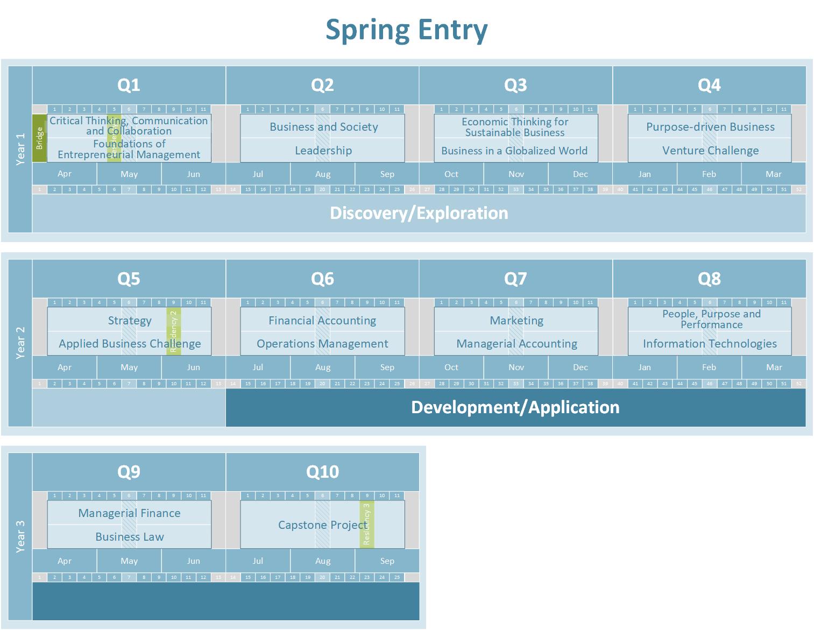Open the 'Capstone Project' block
This screenshot has width=814, height=630.
point(323,525)
